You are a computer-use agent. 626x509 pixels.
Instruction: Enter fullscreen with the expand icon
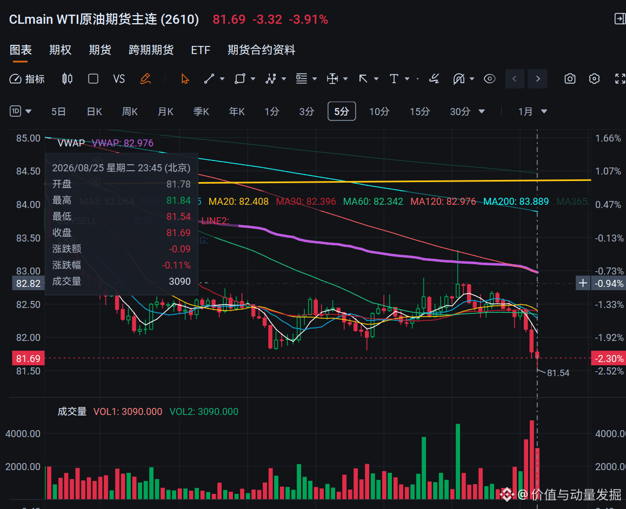pos(620,78)
